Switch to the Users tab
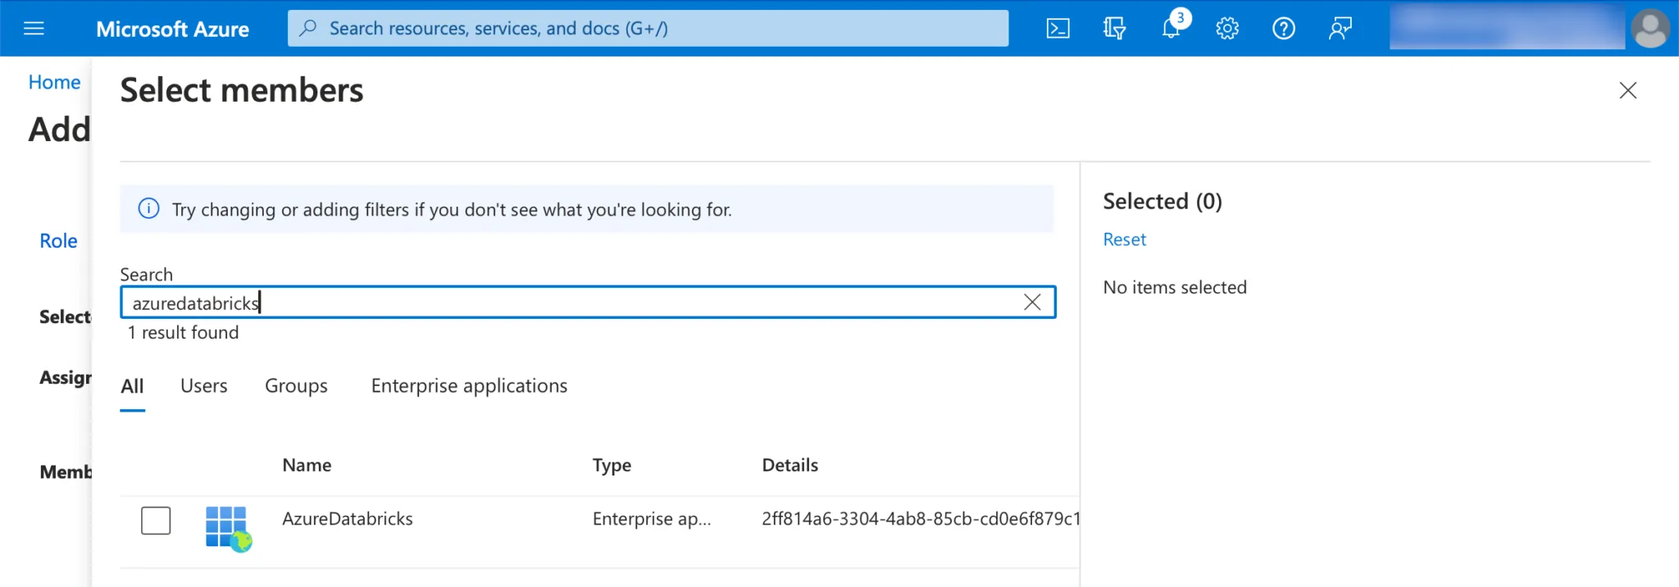Viewport: 1679px width, 587px height. (204, 386)
